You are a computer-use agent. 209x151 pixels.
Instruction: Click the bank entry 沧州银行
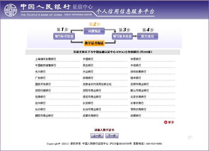point(40,103)
